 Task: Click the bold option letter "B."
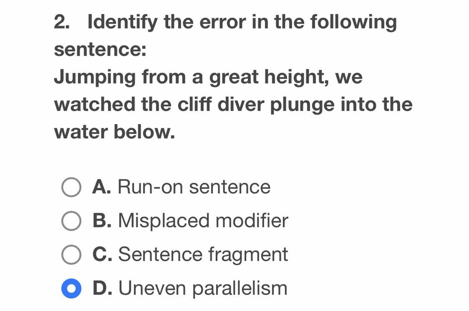pyautogui.click(x=102, y=221)
